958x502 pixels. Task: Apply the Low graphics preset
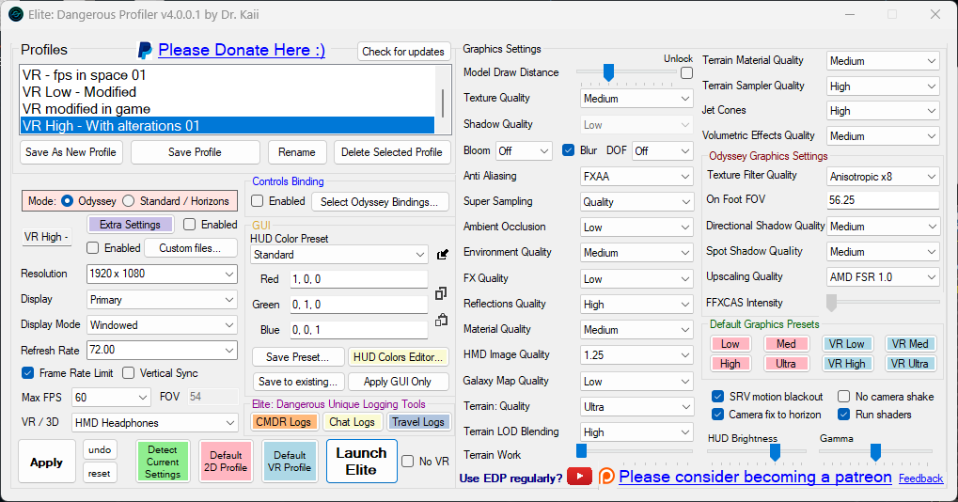click(730, 344)
